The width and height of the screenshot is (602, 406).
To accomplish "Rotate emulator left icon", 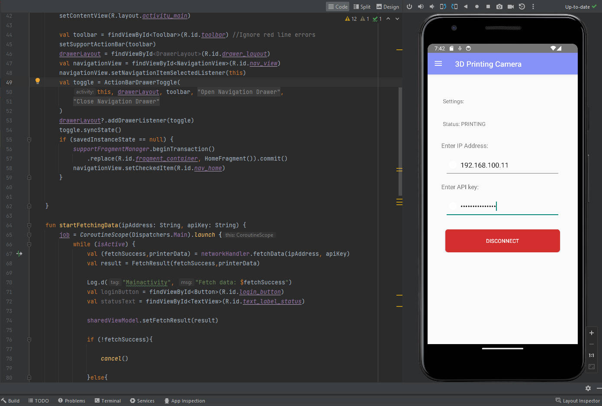I will (443, 6).
